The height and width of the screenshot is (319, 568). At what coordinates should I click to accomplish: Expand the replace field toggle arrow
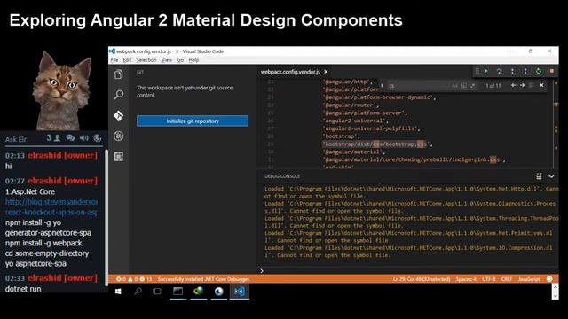tap(382, 86)
